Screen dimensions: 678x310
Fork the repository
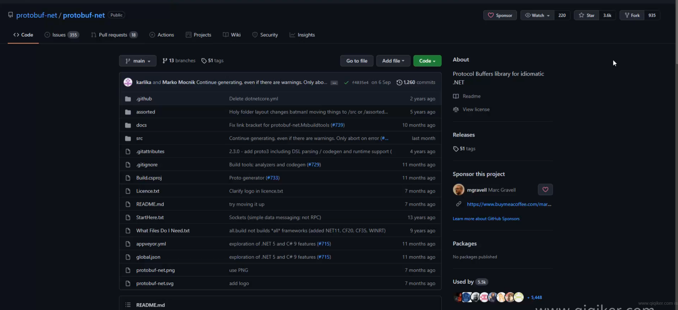[x=632, y=15]
